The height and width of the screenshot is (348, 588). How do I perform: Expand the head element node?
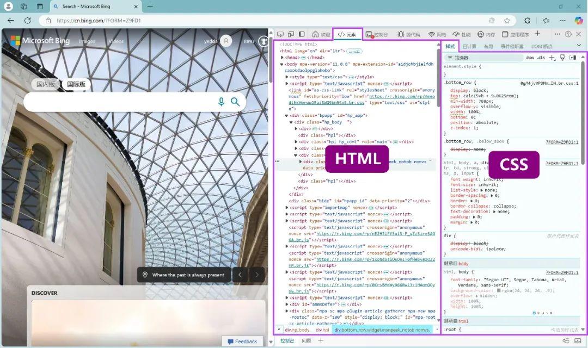(x=282, y=58)
